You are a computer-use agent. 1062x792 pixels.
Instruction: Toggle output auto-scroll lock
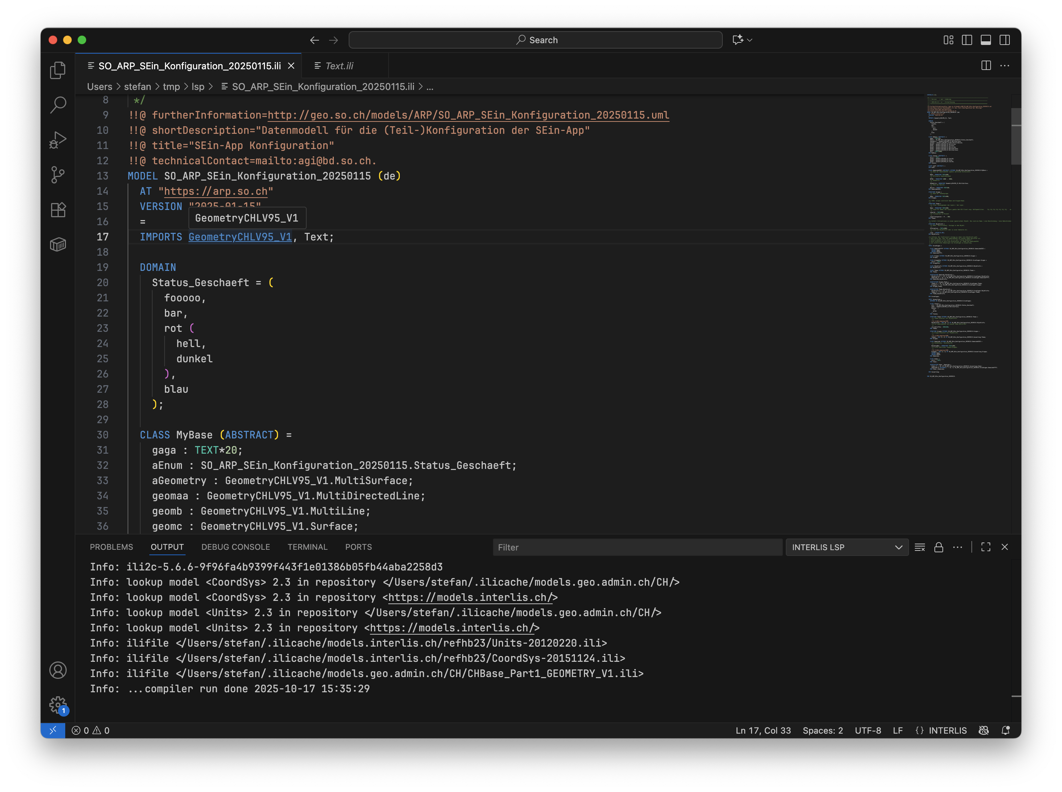tap(938, 547)
